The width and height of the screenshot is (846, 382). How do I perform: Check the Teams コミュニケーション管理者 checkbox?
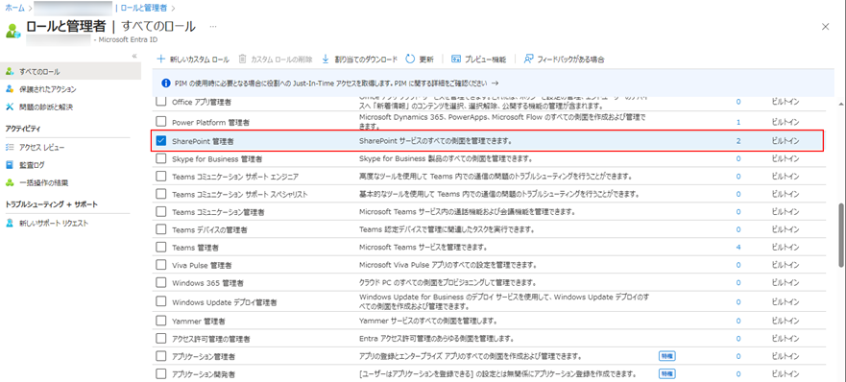pos(160,212)
